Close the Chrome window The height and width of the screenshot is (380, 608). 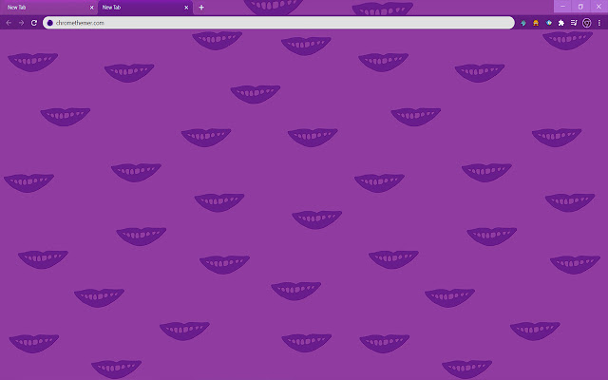coord(598,7)
